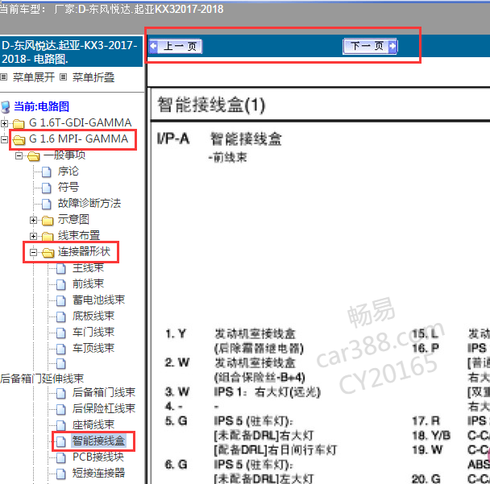Expand the G 1.6T-GDI-GAMMA plus box

[4, 123]
